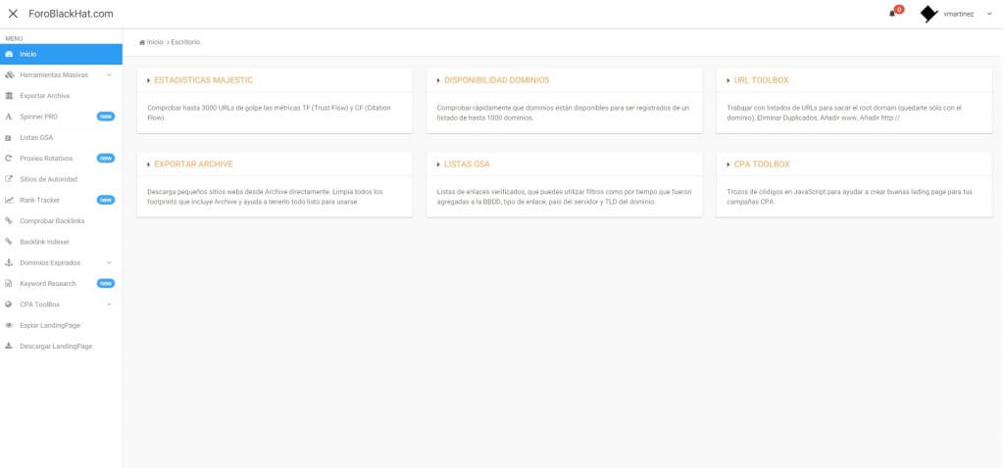Click the arrow beside LISTAS GSA title
Screen dimensions: 1004x468
[438, 164]
